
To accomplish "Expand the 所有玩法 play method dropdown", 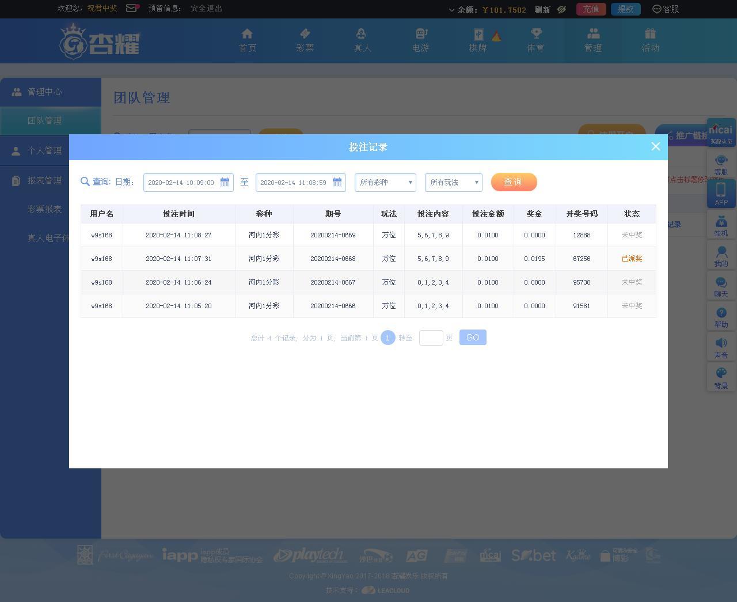I will 454,182.
